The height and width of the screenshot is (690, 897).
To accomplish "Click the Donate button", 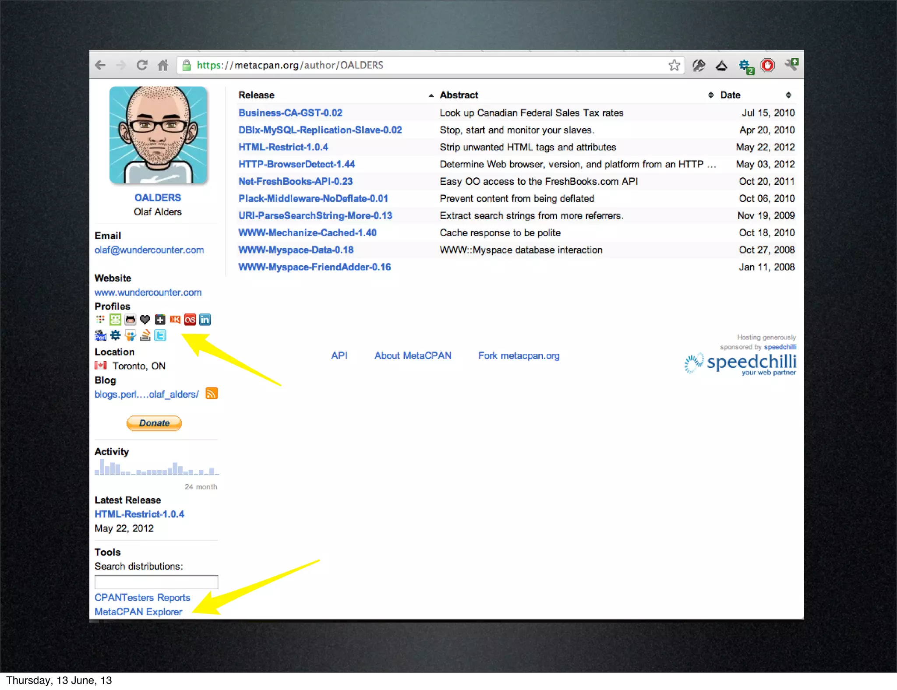I will [154, 423].
